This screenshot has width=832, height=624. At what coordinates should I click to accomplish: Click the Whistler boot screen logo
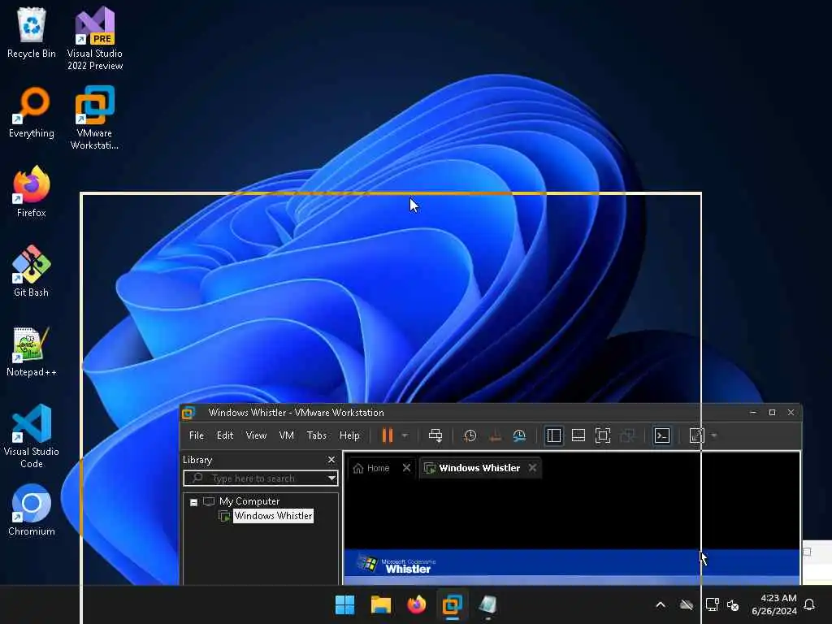pyautogui.click(x=396, y=565)
